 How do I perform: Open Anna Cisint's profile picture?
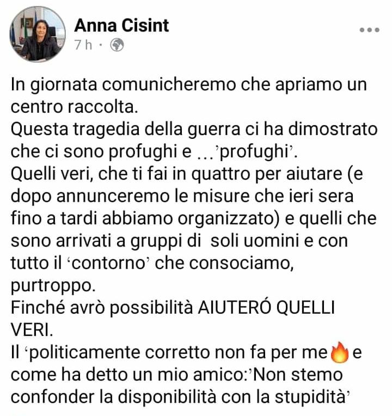pos(38,34)
